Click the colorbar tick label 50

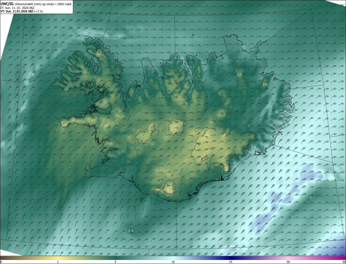click(x=344, y=262)
